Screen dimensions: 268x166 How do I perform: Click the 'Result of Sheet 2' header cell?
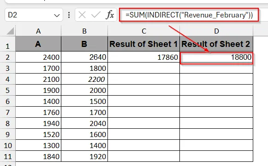(x=216, y=44)
